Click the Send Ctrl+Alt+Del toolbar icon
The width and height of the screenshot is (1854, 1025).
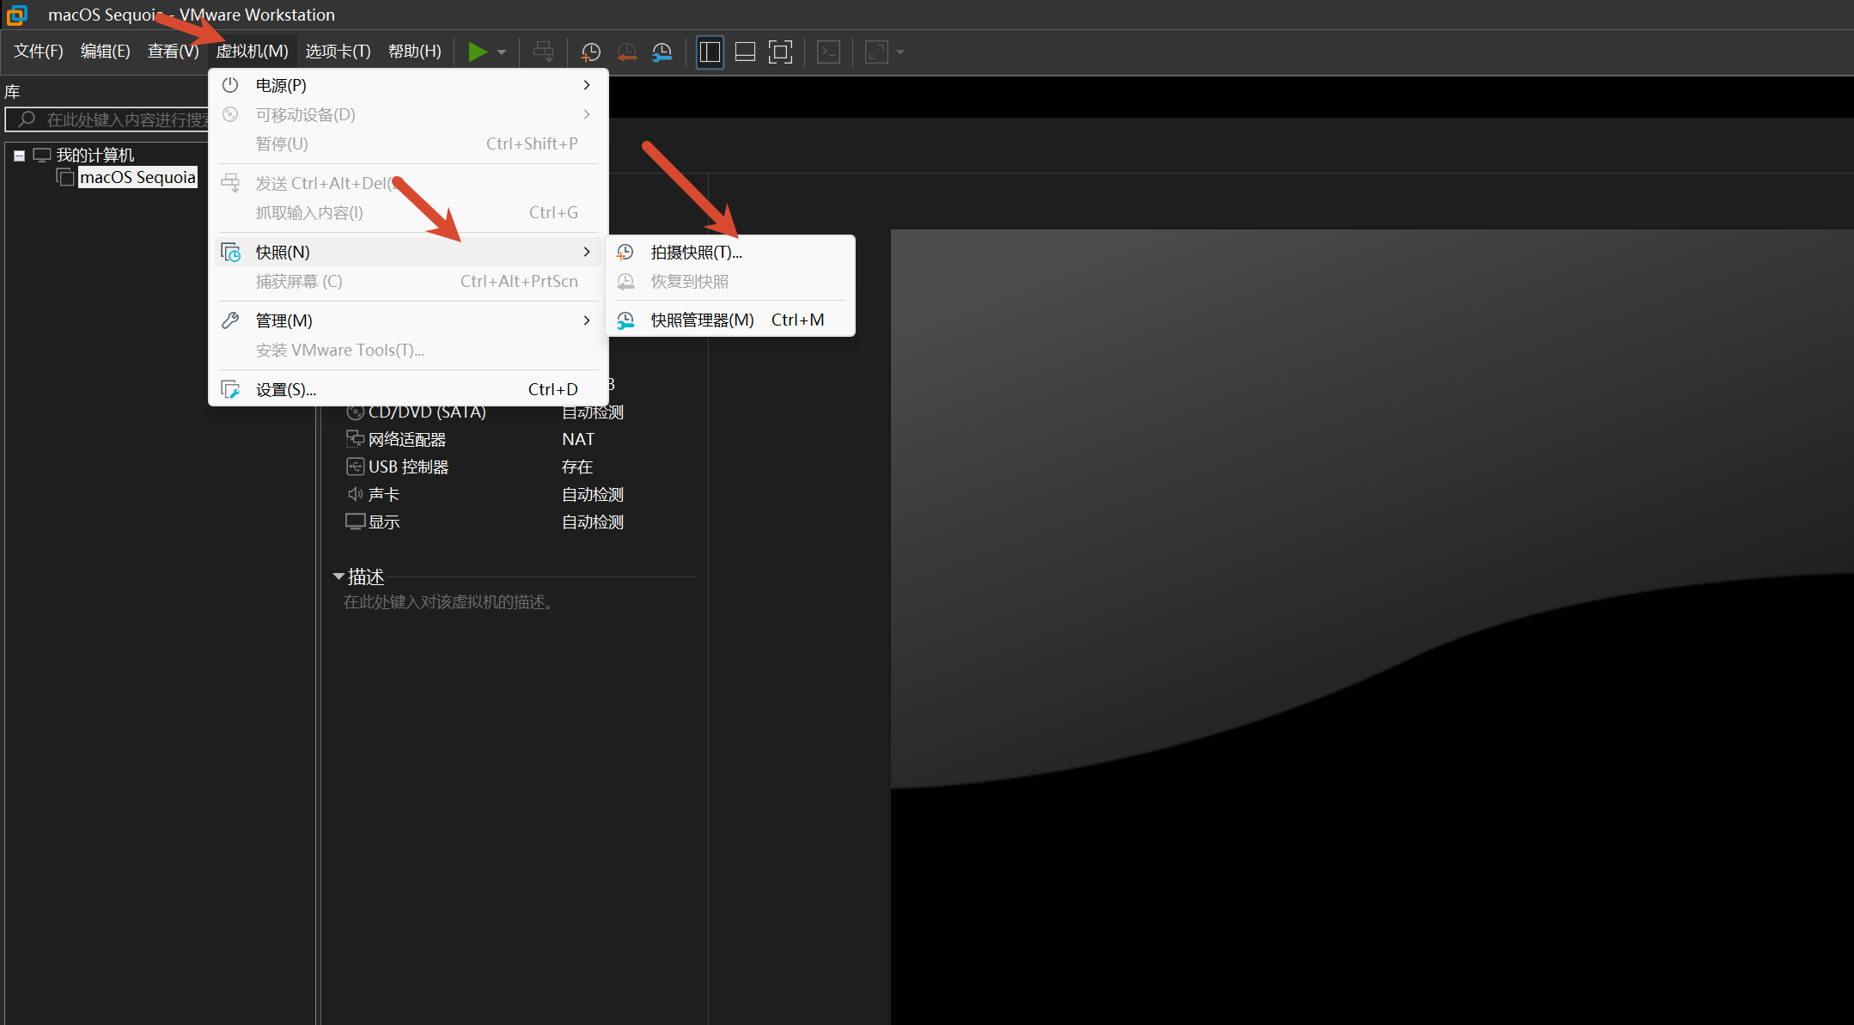[543, 52]
